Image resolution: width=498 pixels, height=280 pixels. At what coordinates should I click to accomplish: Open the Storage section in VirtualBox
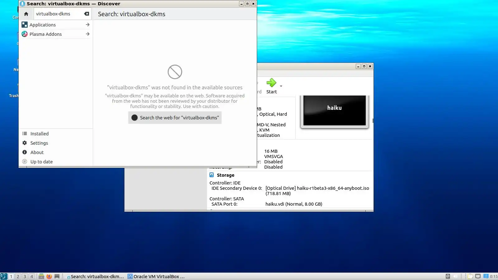point(226,175)
